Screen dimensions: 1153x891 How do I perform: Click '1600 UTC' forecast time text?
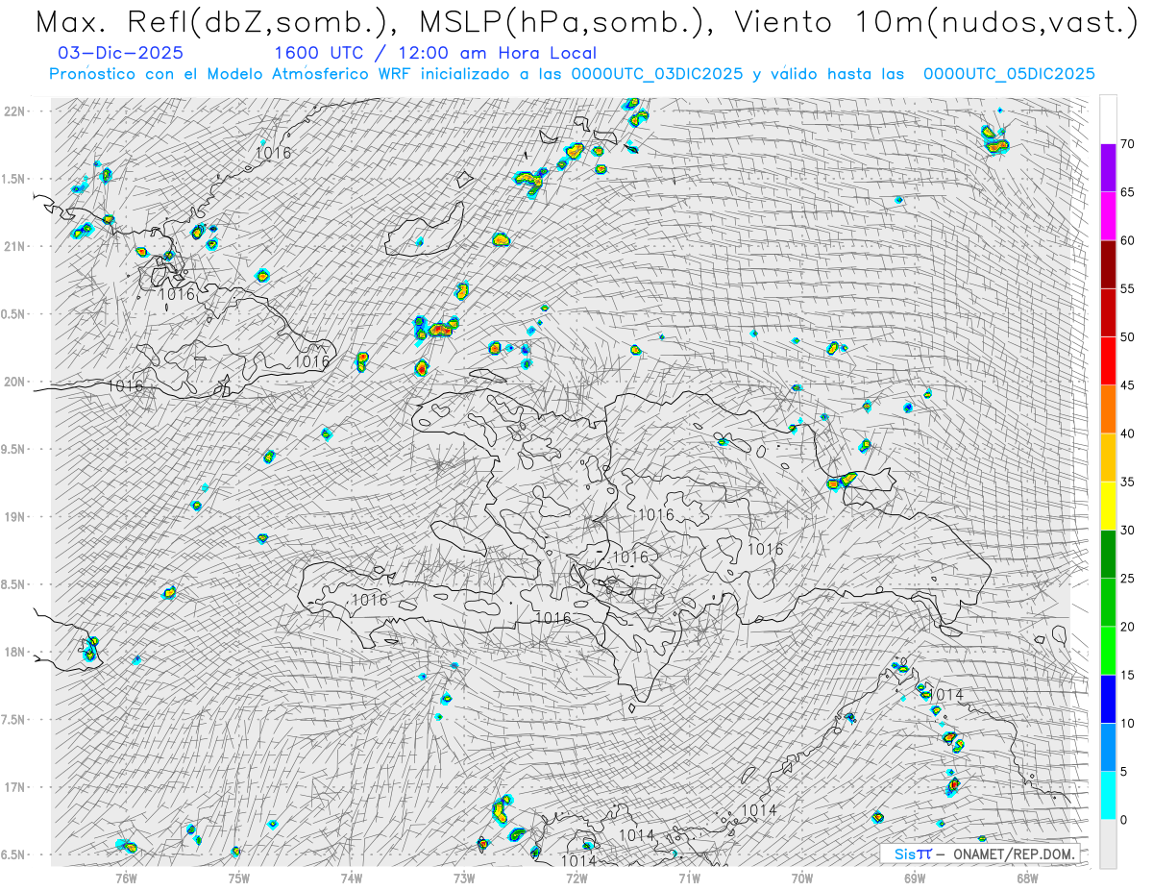(x=319, y=54)
